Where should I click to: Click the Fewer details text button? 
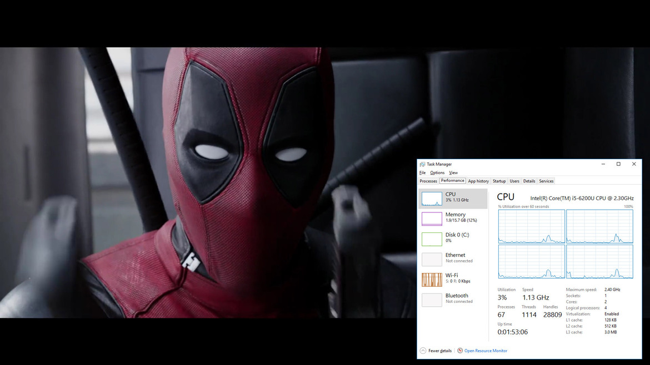440,351
